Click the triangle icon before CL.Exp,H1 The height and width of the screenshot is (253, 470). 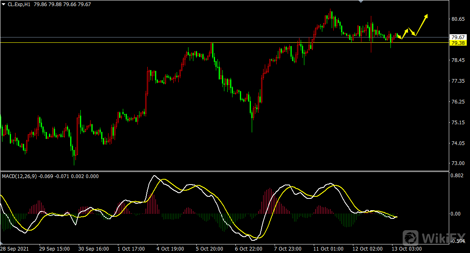coord(4,4)
